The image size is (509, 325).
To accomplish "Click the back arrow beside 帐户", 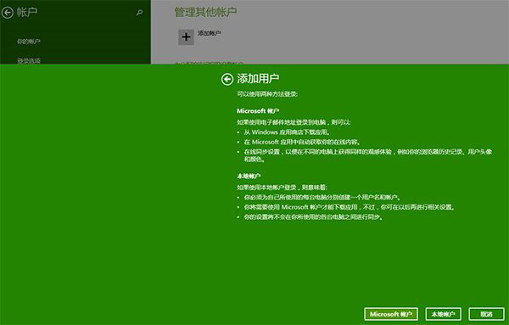I will click(x=7, y=13).
